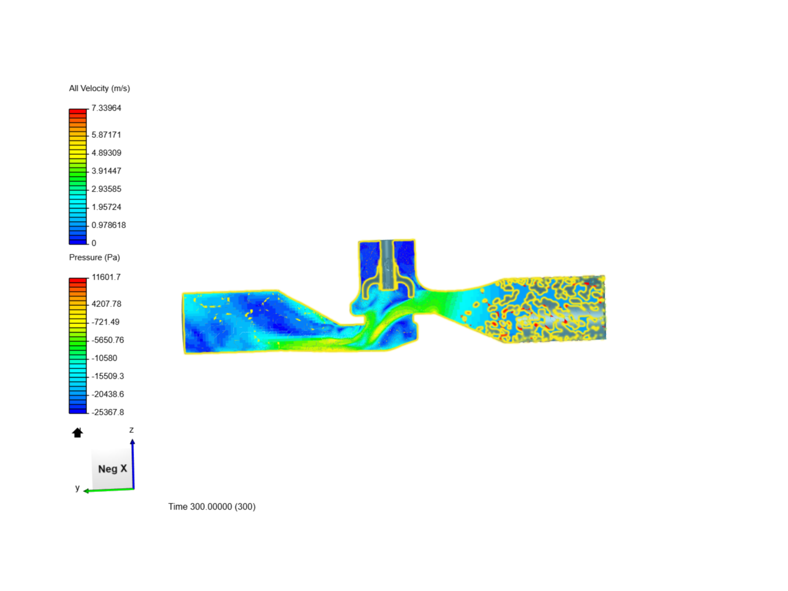Viewport: 788px width, 591px height.
Task: Click the All Velocity (m/s) legend title
Action: pyautogui.click(x=100, y=88)
